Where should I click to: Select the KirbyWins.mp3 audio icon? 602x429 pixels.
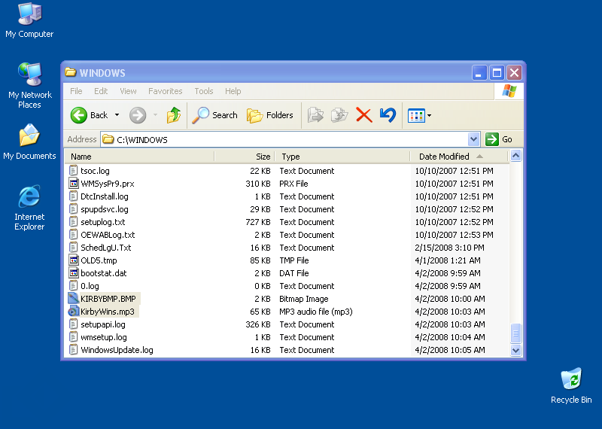click(73, 312)
